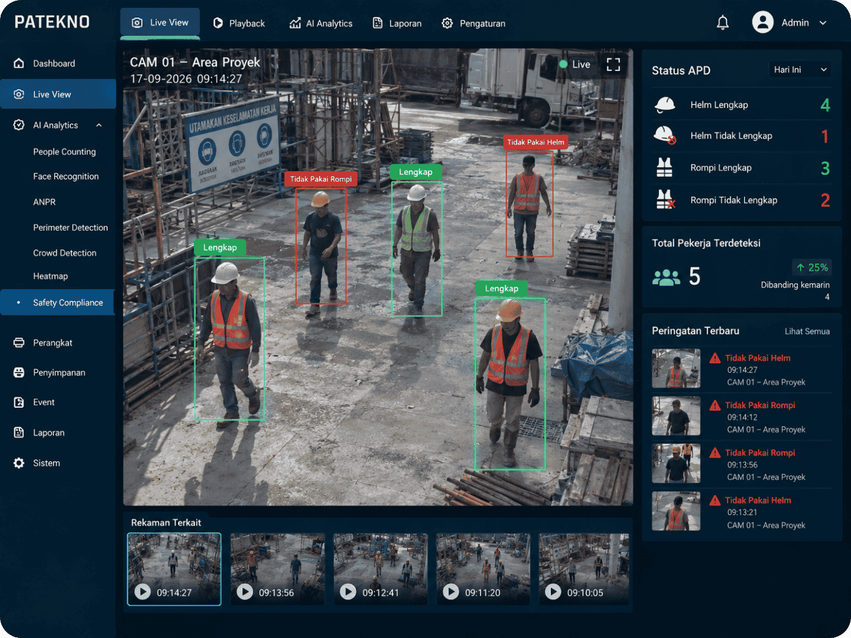The width and height of the screenshot is (851, 638).
Task: Open Crowd Detection in sidebar
Action: click(x=64, y=253)
